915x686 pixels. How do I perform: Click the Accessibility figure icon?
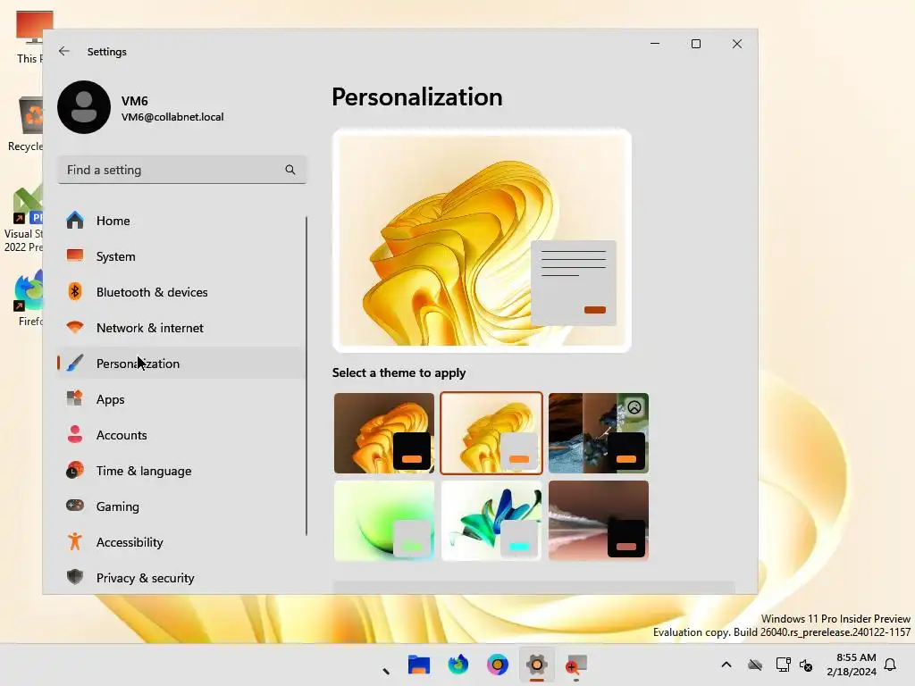point(75,541)
